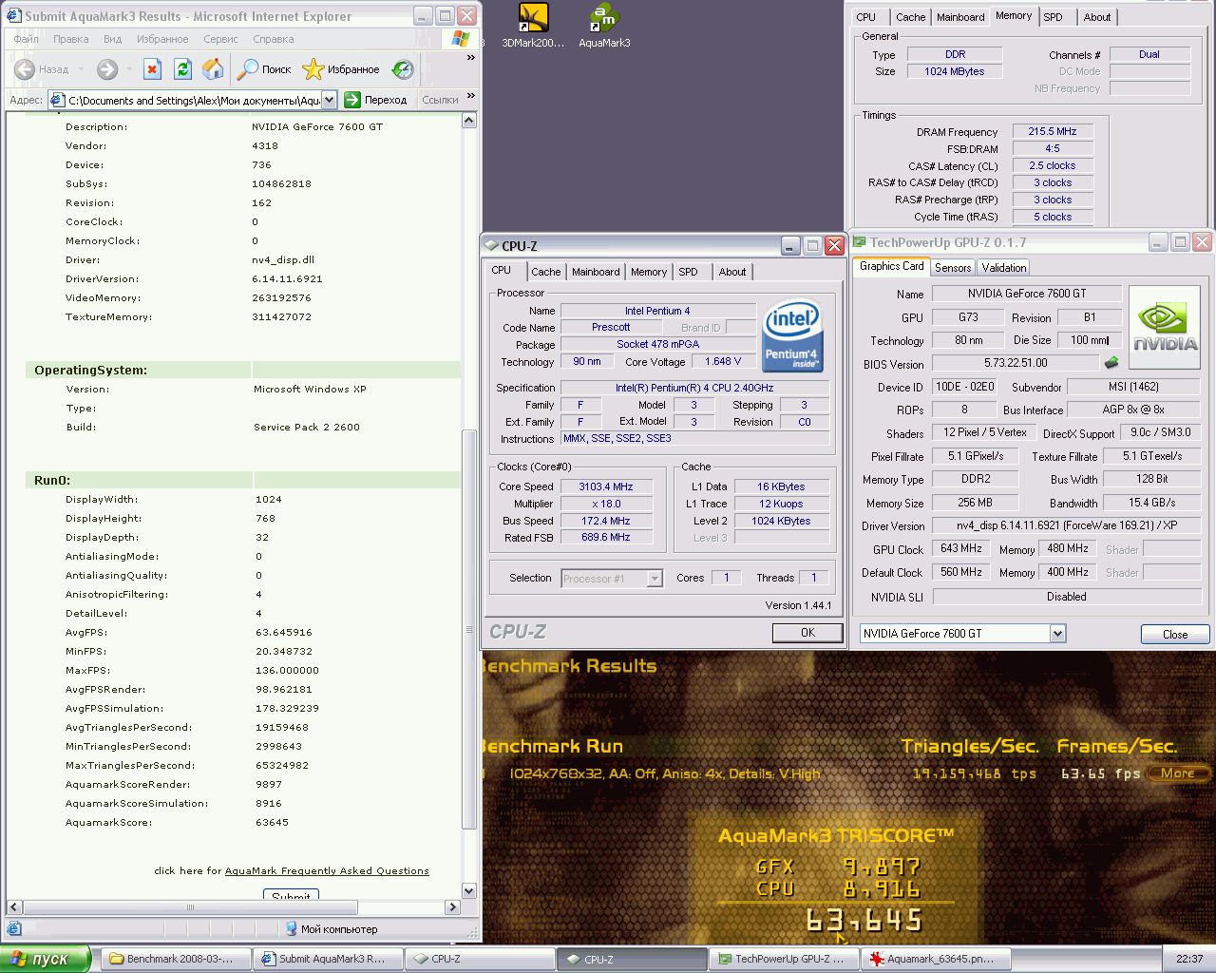
Task: Switch to SPD tab in front CPU-Z window
Action: click(x=688, y=272)
